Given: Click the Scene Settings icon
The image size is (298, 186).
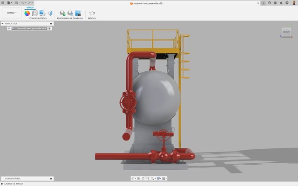Looking at the screenshot, I should pos(34,13).
